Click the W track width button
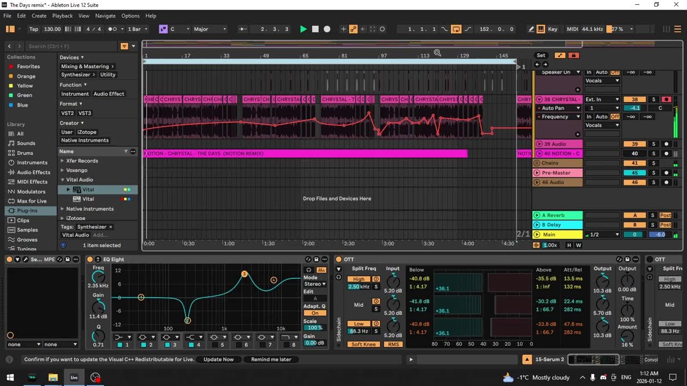The height and width of the screenshot is (386, 687). [x=578, y=245]
